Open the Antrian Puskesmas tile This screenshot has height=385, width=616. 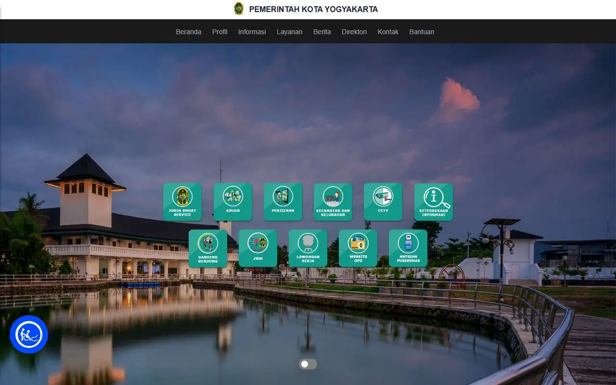(x=408, y=248)
